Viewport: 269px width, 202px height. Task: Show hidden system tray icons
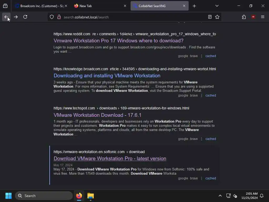(220, 196)
